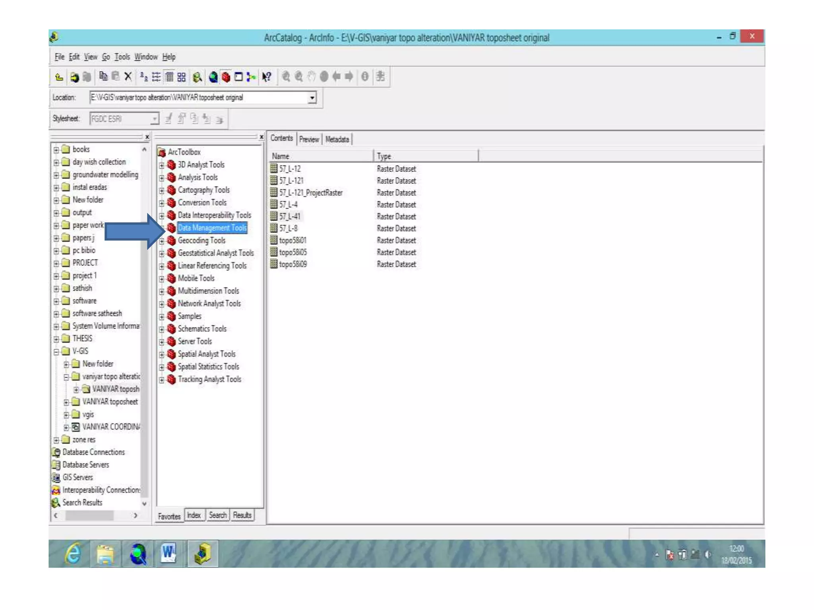
Task: Expand the Spatial Analyst Tools toolbox
Action: (162, 355)
